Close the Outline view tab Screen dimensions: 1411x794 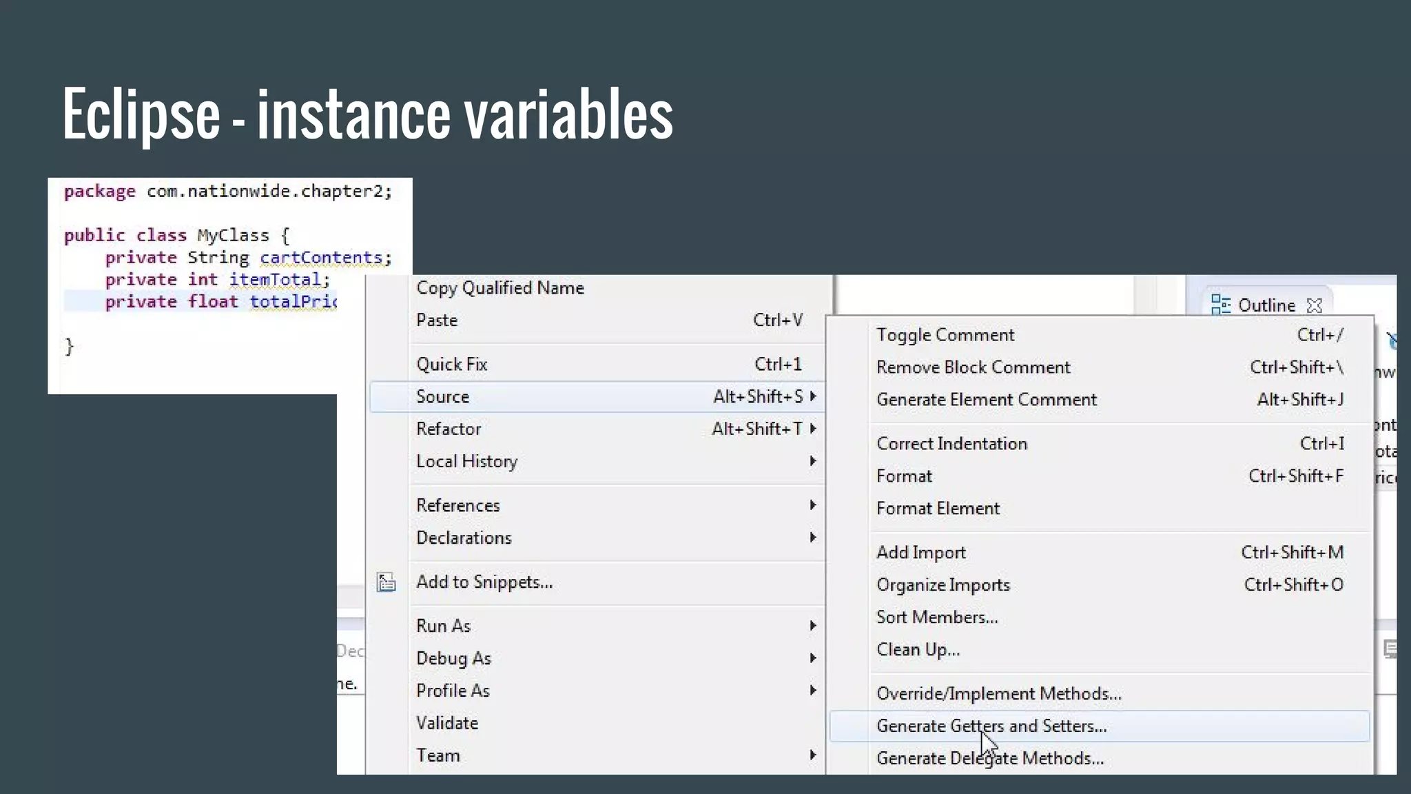click(x=1314, y=305)
